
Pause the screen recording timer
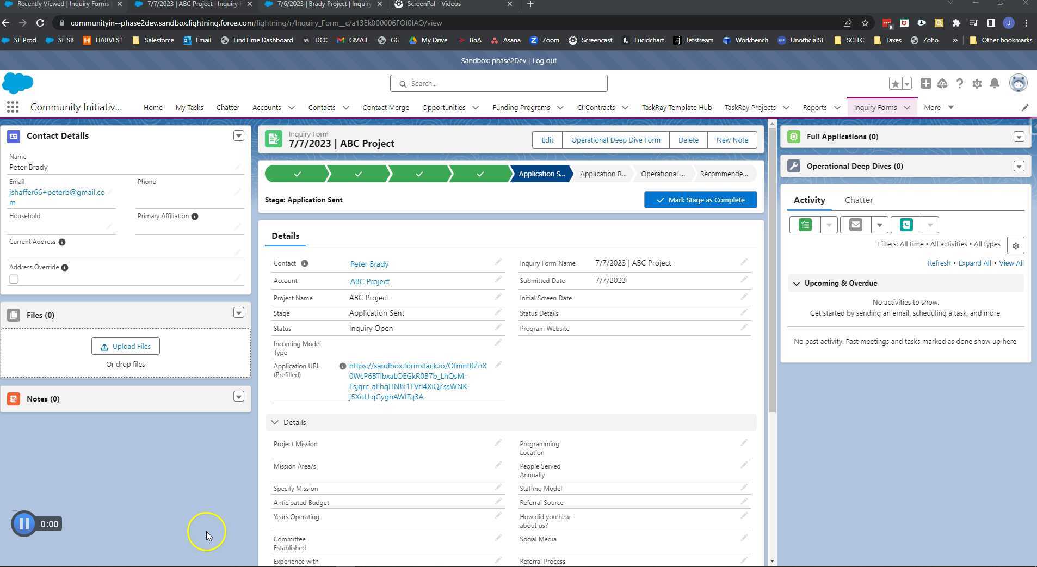pos(23,523)
